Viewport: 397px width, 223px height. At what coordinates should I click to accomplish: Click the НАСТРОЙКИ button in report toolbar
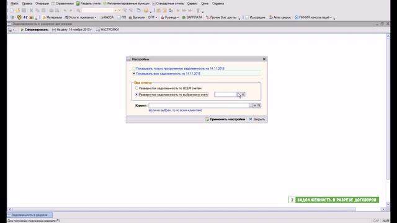point(107,30)
